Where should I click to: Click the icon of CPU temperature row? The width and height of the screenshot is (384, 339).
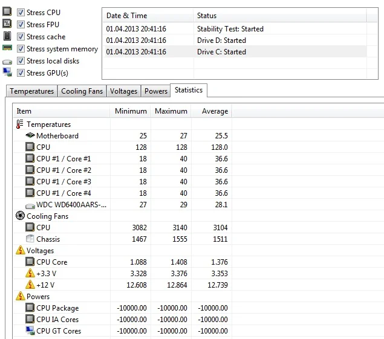click(30, 147)
